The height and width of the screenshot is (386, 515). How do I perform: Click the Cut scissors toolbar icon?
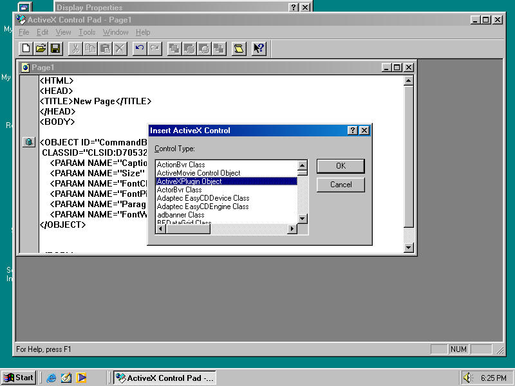75,49
